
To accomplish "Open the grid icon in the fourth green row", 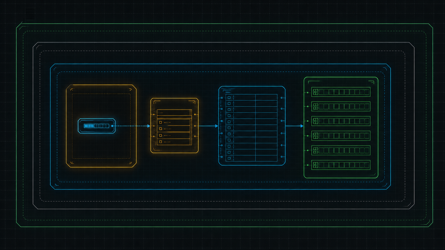I will tap(315, 136).
